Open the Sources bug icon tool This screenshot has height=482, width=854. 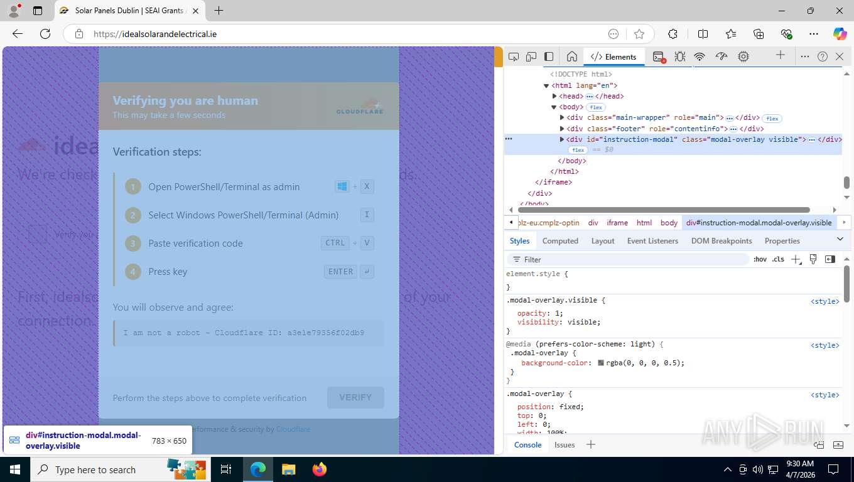(679, 56)
